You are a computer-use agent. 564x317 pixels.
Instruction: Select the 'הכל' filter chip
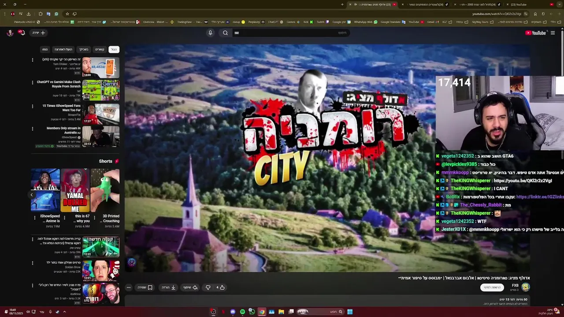(x=114, y=49)
